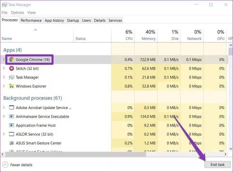The width and height of the screenshot is (233, 172).
Task: Click the Fewer details label
Action: (x=21, y=165)
